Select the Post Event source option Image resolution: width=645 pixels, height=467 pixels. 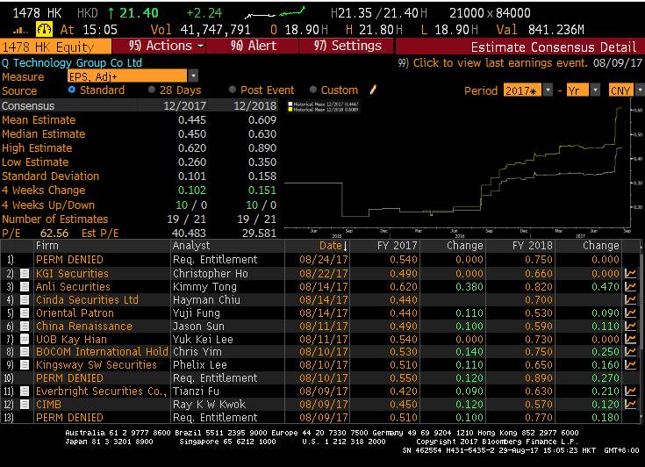pos(233,90)
